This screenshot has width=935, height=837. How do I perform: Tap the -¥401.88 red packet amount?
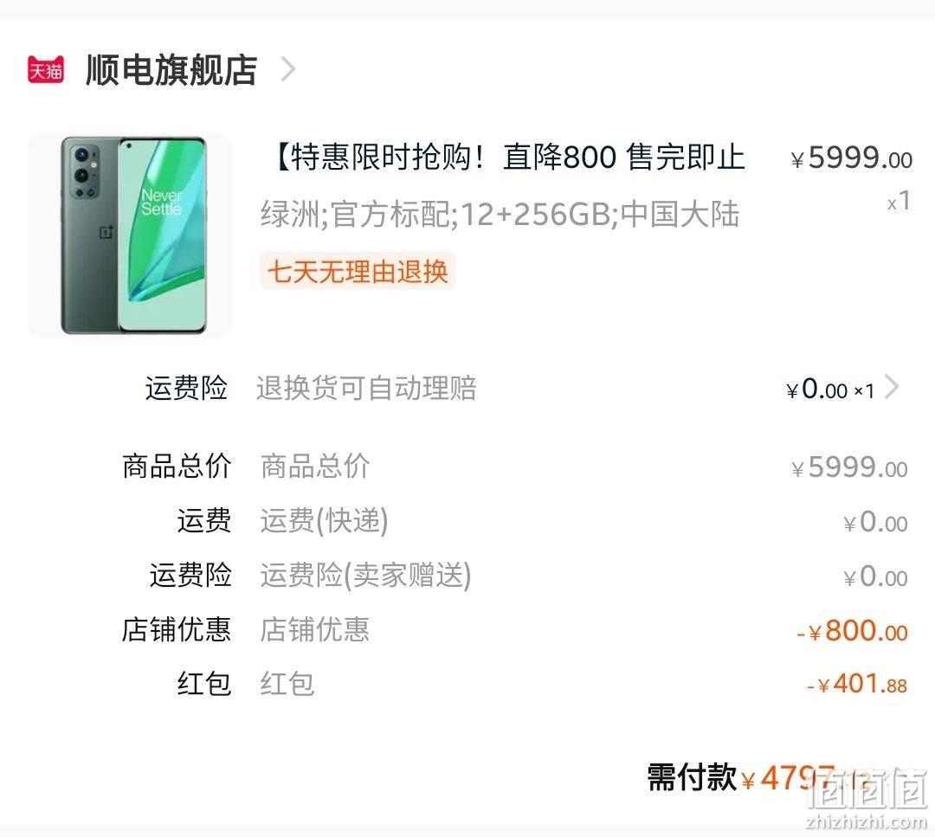(x=857, y=685)
